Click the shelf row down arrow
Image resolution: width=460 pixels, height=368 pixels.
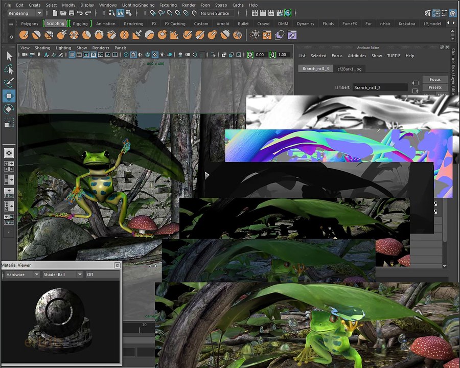pos(453,39)
